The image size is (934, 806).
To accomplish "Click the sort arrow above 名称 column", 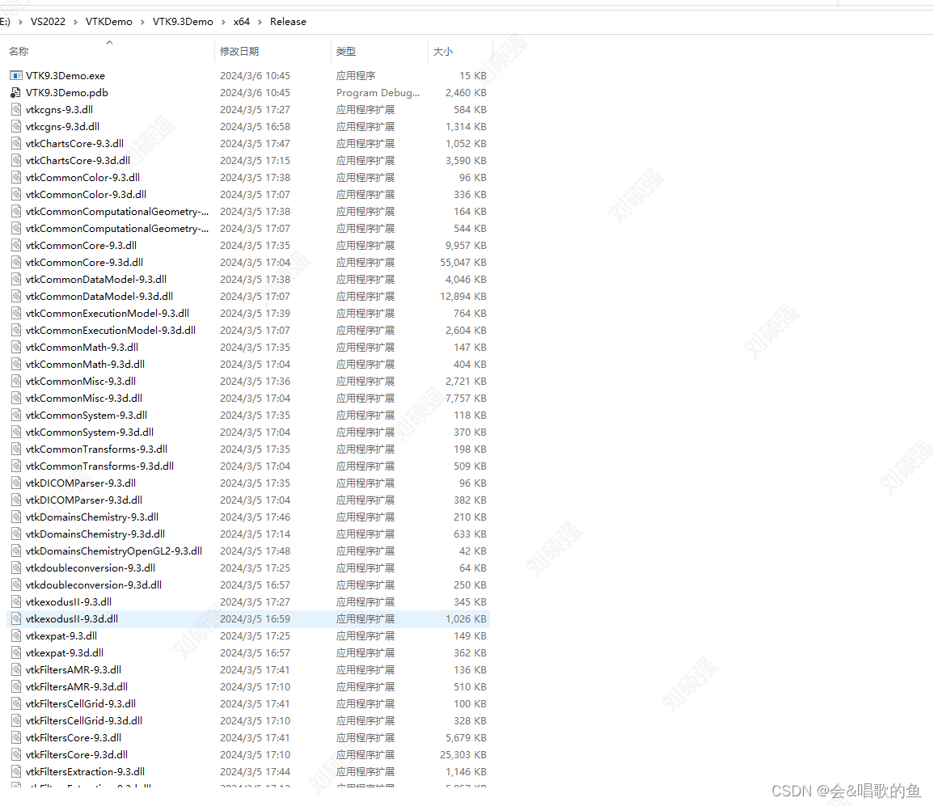I will click(x=108, y=40).
